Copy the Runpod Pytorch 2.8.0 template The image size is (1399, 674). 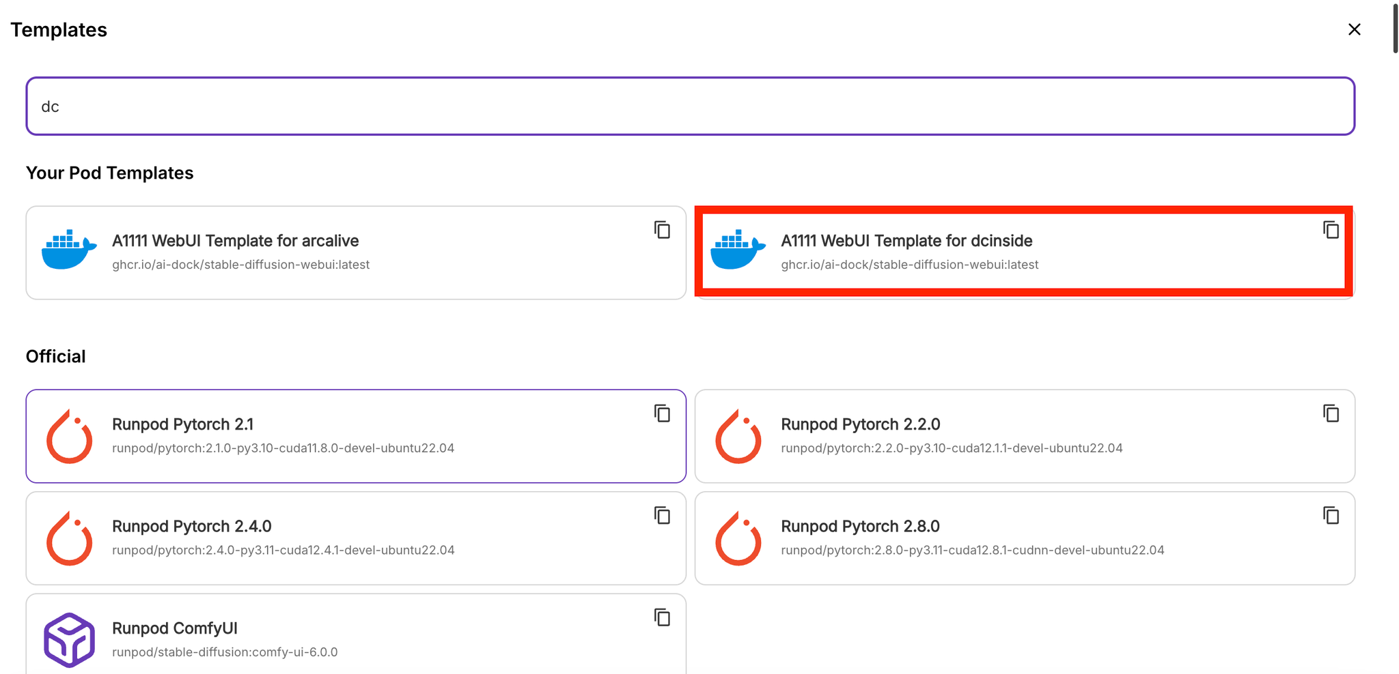click(x=1331, y=515)
